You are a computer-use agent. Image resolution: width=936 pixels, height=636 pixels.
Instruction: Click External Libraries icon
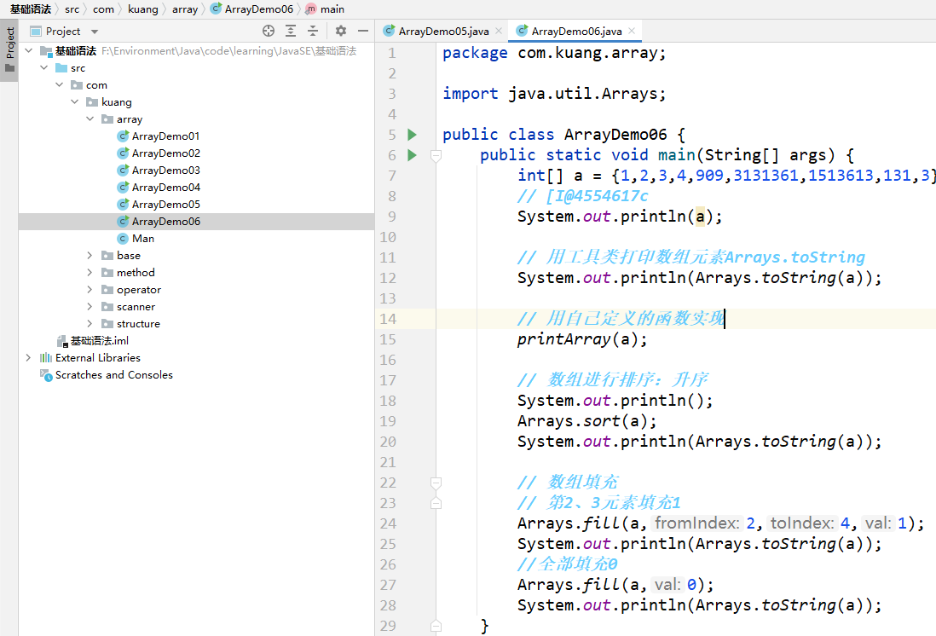[x=46, y=358]
